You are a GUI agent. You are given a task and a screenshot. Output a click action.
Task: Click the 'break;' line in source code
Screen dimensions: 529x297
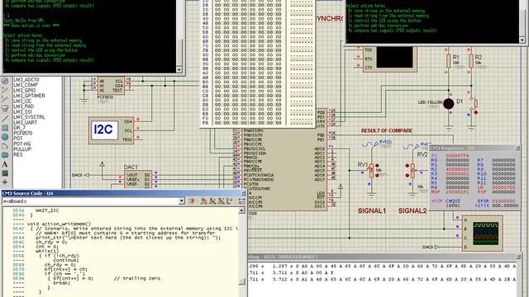click(62, 283)
